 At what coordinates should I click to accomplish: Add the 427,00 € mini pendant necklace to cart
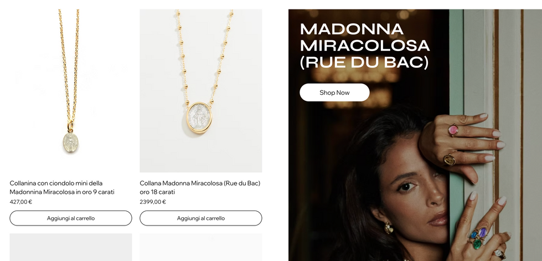click(x=70, y=218)
